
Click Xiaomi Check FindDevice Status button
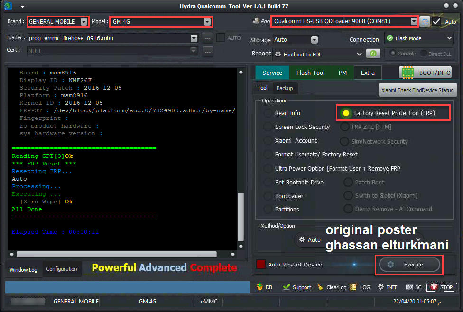click(x=417, y=90)
